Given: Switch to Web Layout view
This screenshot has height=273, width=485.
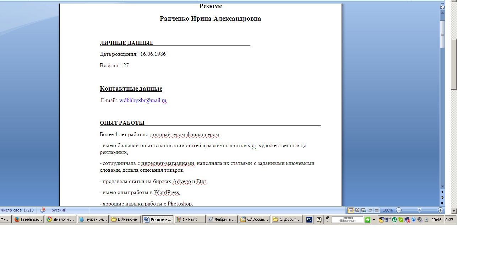Looking at the screenshot, I should 364,210.
